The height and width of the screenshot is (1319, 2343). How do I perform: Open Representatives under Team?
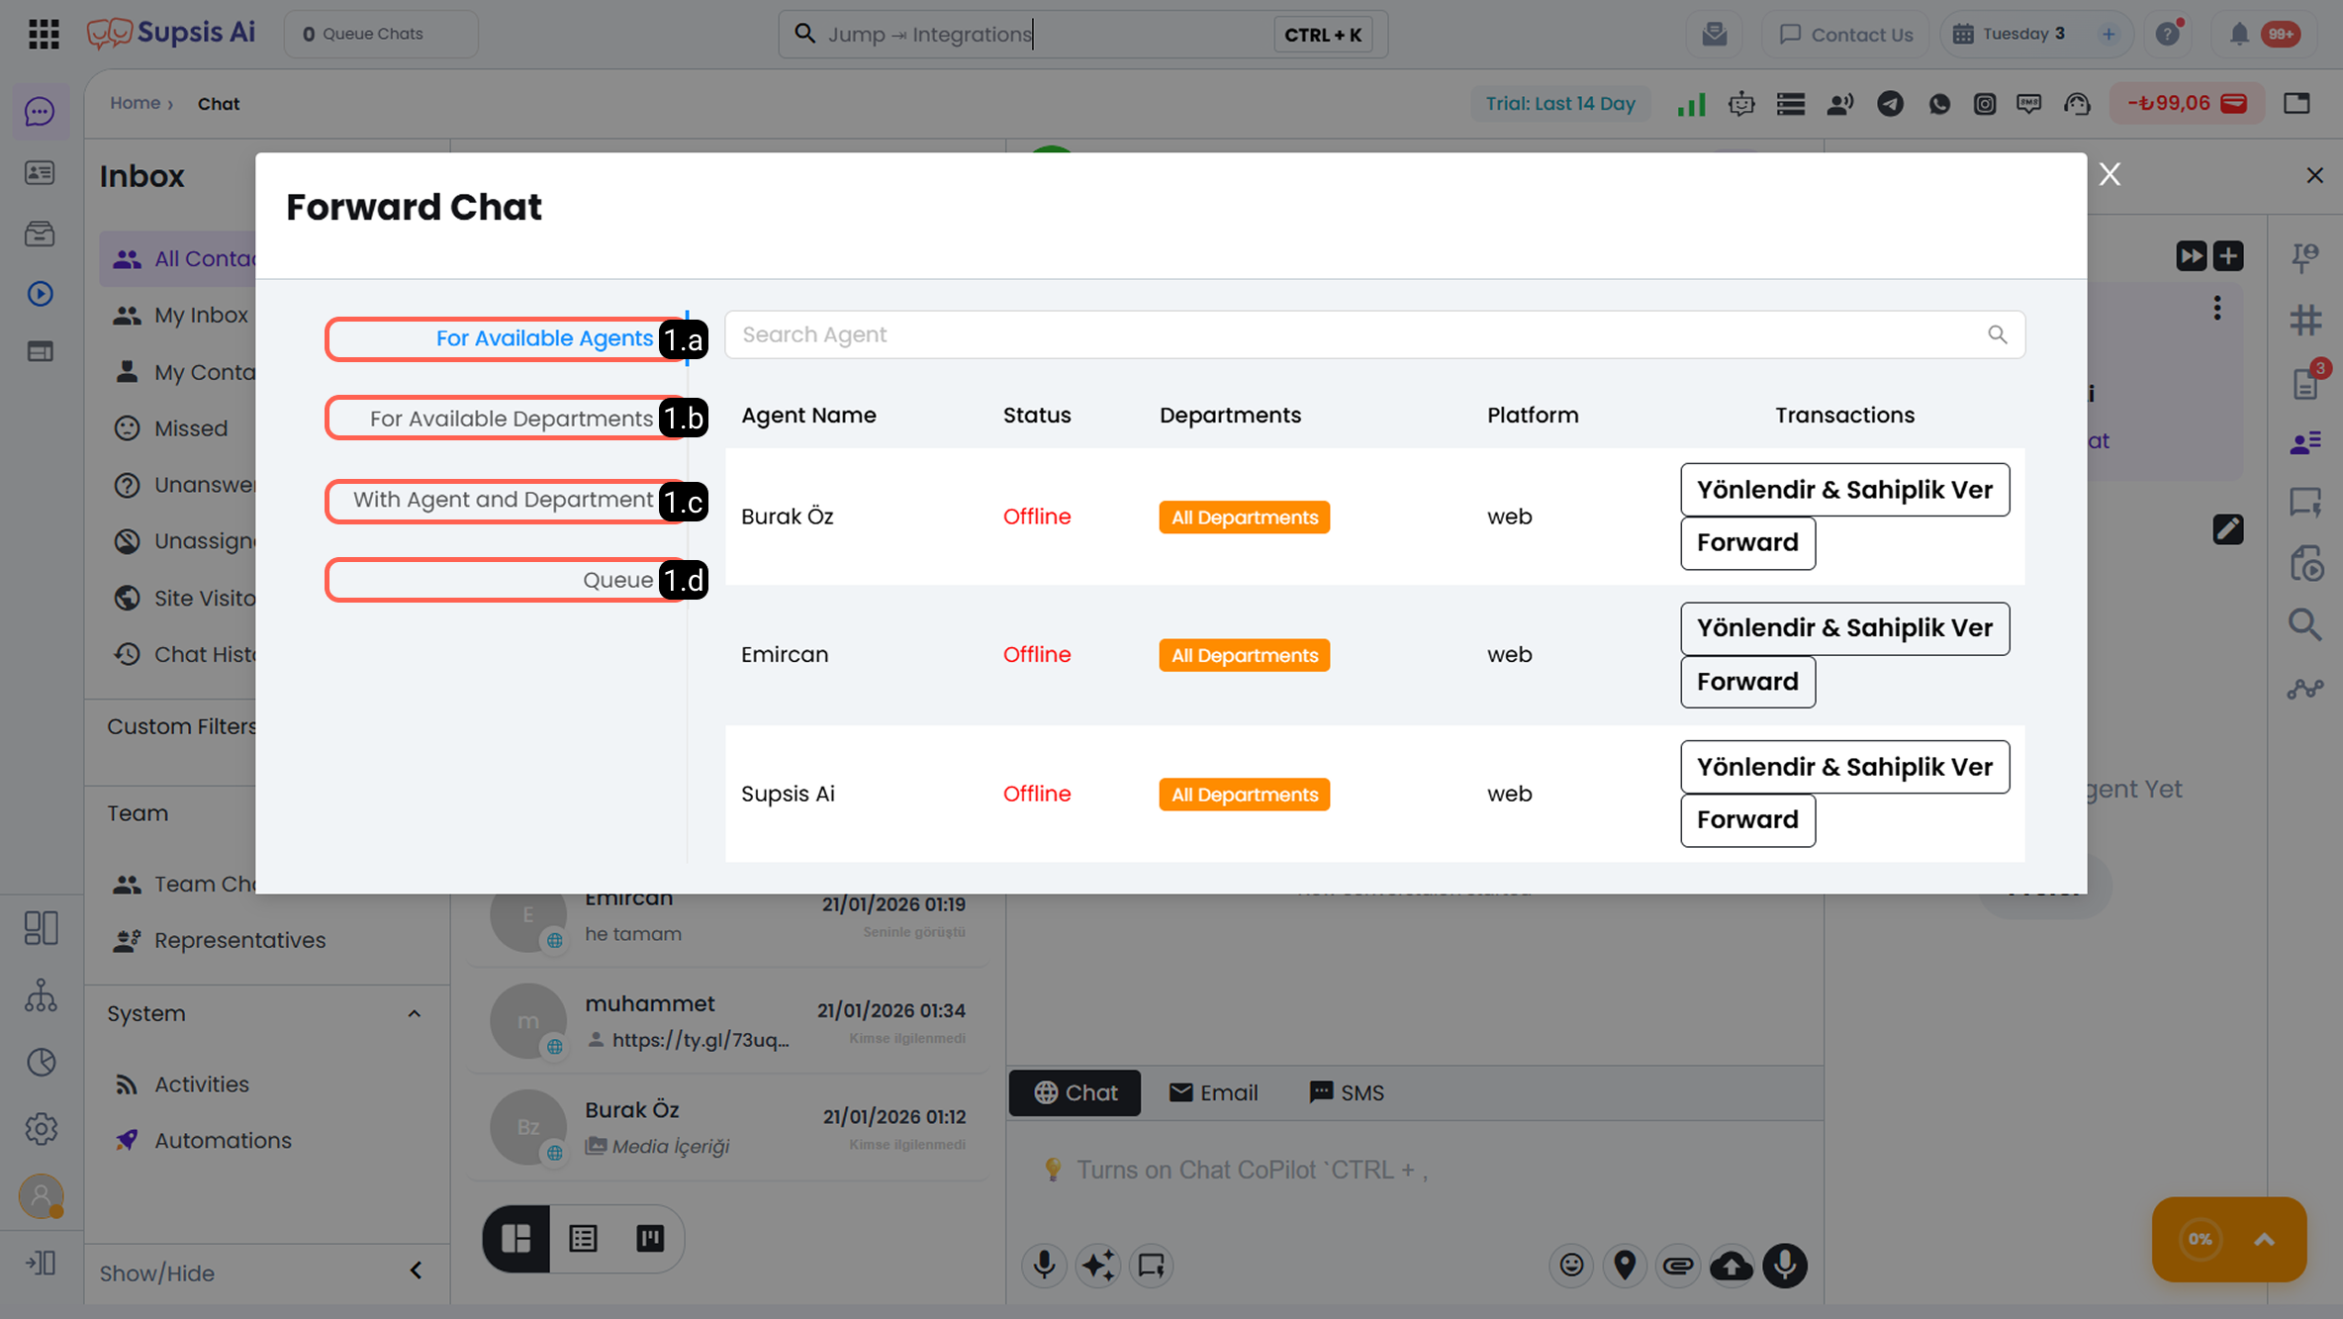click(239, 940)
